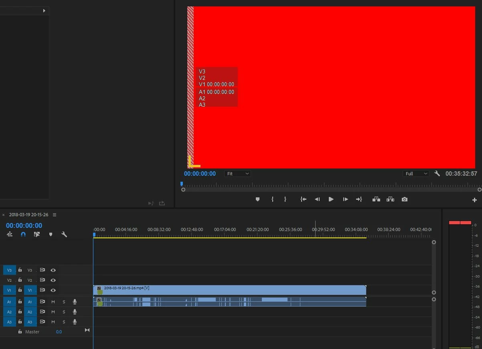482x349 pixels.
Task: Click the Extract button
Action: pyautogui.click(x=390, y=199)
